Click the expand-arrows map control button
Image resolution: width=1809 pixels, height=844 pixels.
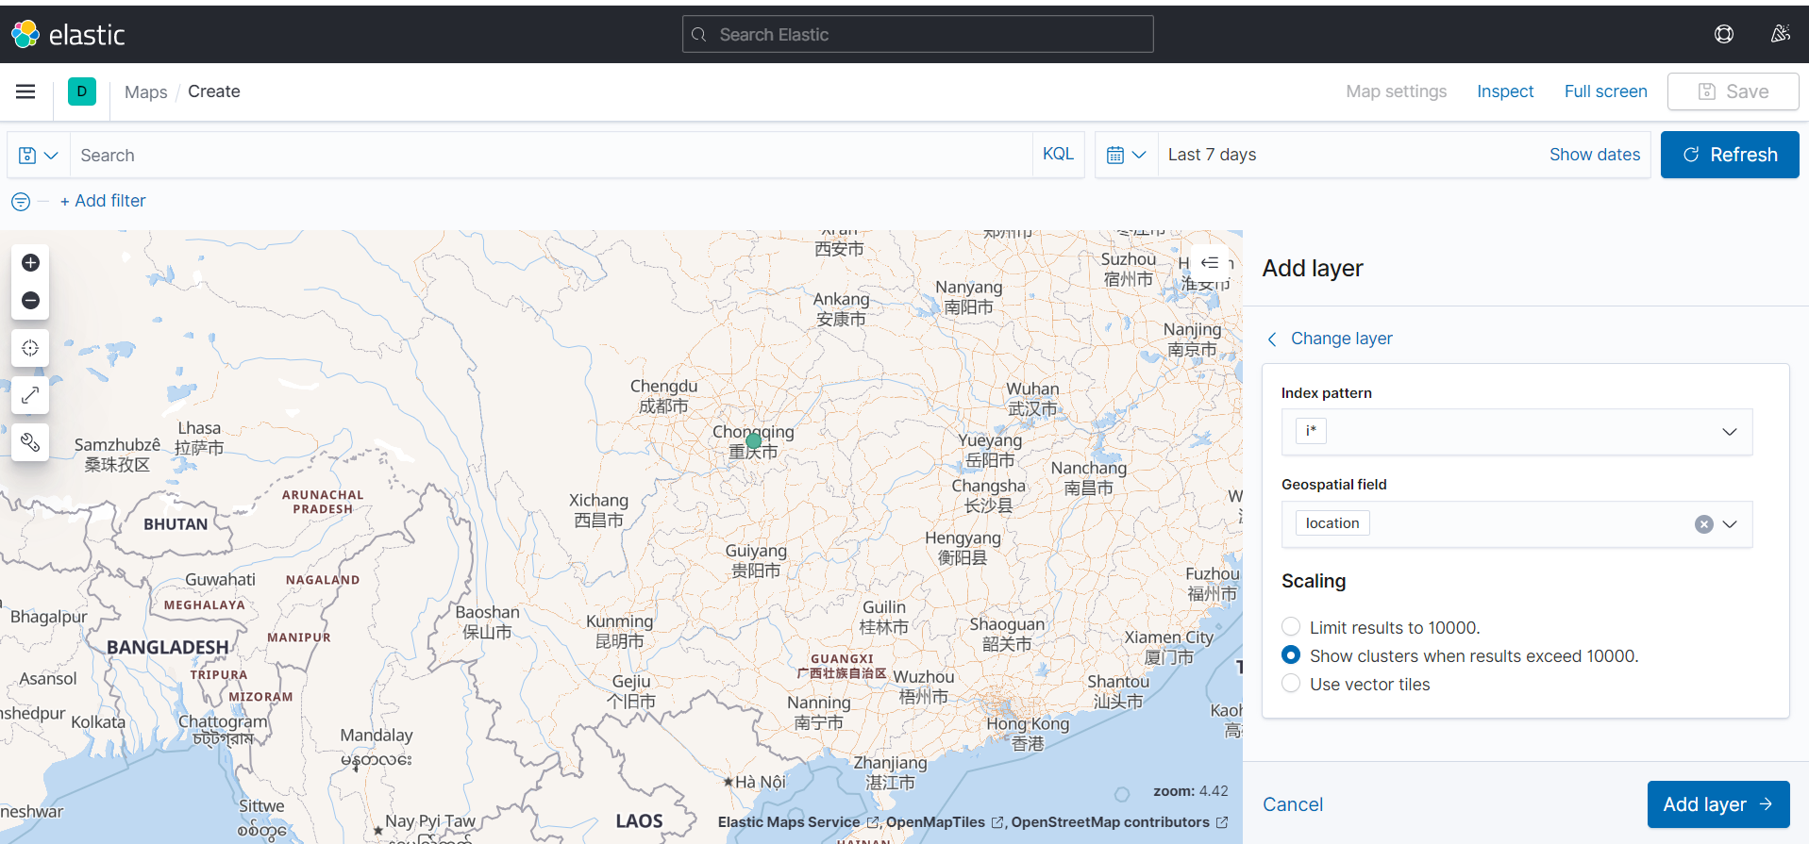(30, 395)
